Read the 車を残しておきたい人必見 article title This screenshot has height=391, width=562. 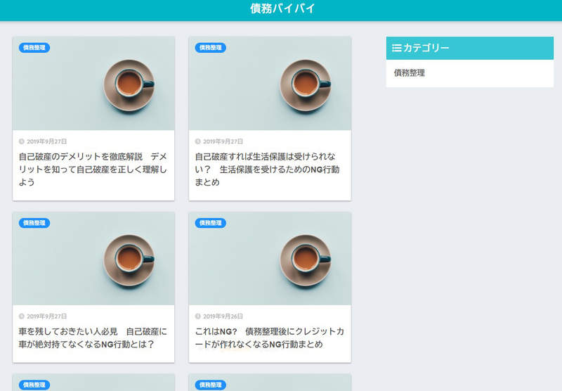point(93,338)
